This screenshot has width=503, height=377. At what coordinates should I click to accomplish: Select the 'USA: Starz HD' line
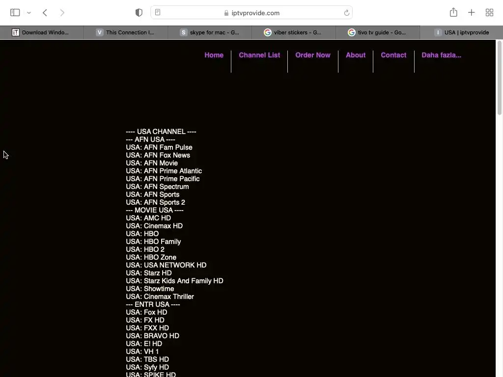point(148,273)
